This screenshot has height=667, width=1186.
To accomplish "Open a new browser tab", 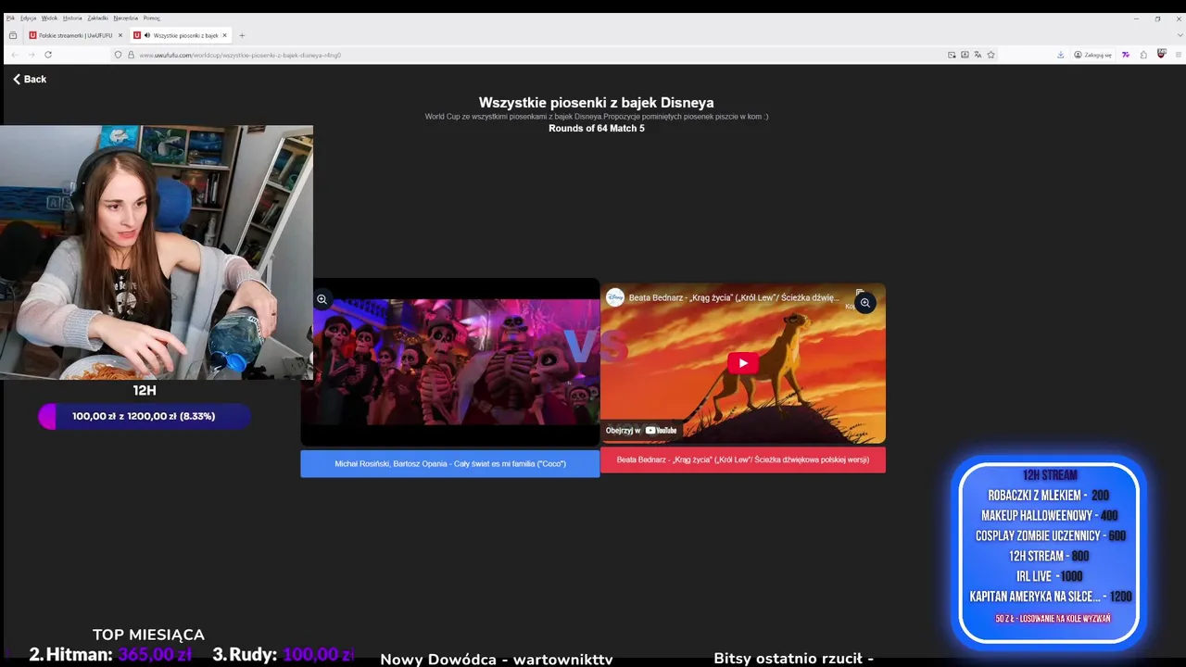I will [x=242, y=35].
